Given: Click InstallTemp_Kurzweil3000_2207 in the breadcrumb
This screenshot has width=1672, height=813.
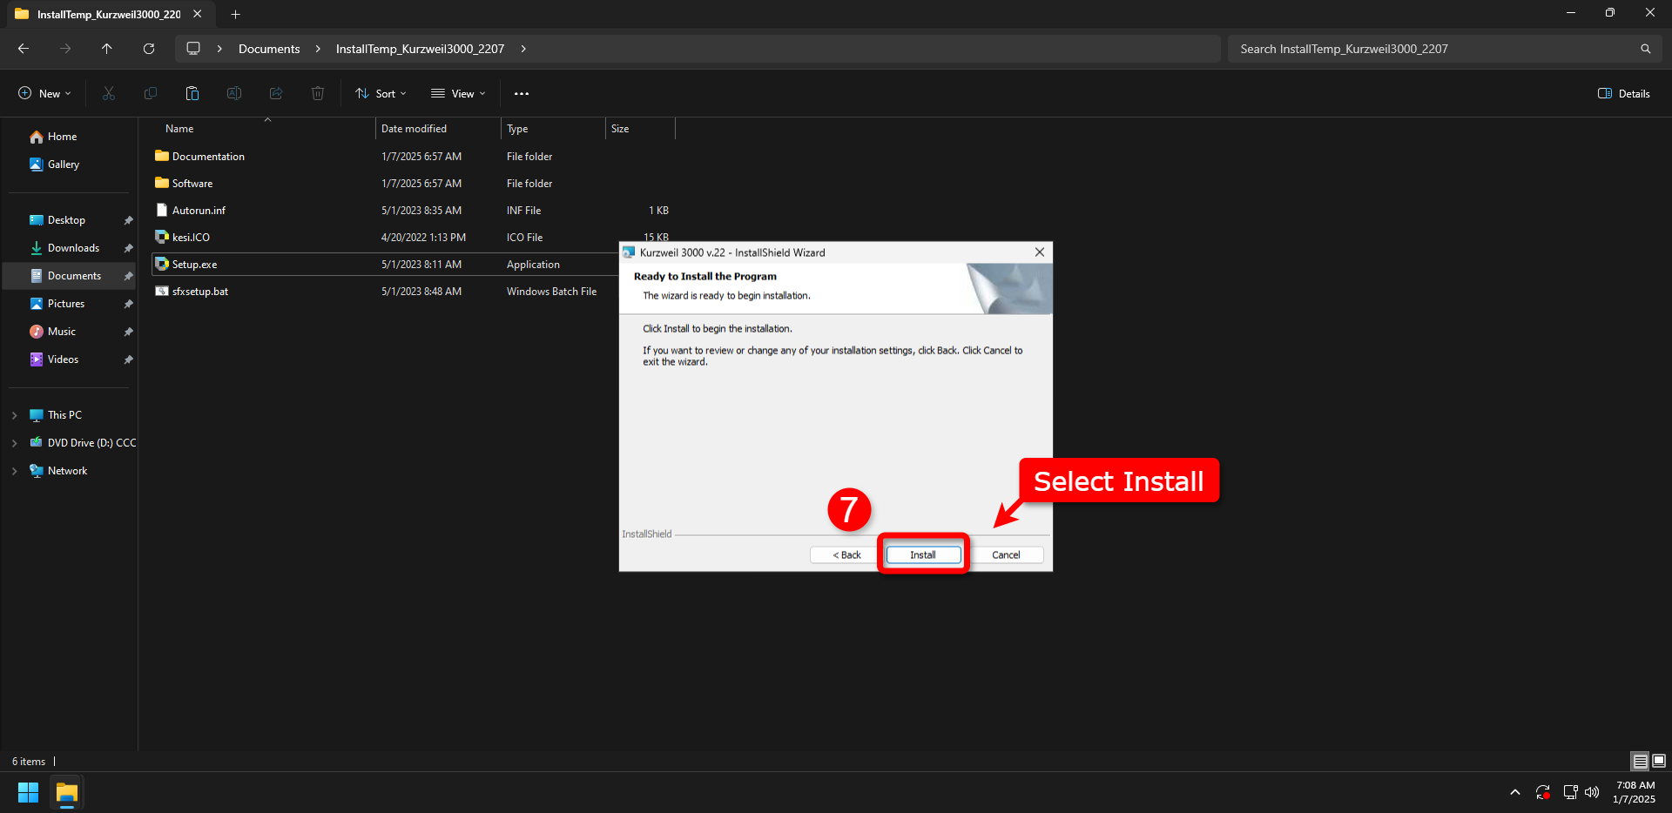Looking at the screenshot, I should click(420, 49).
